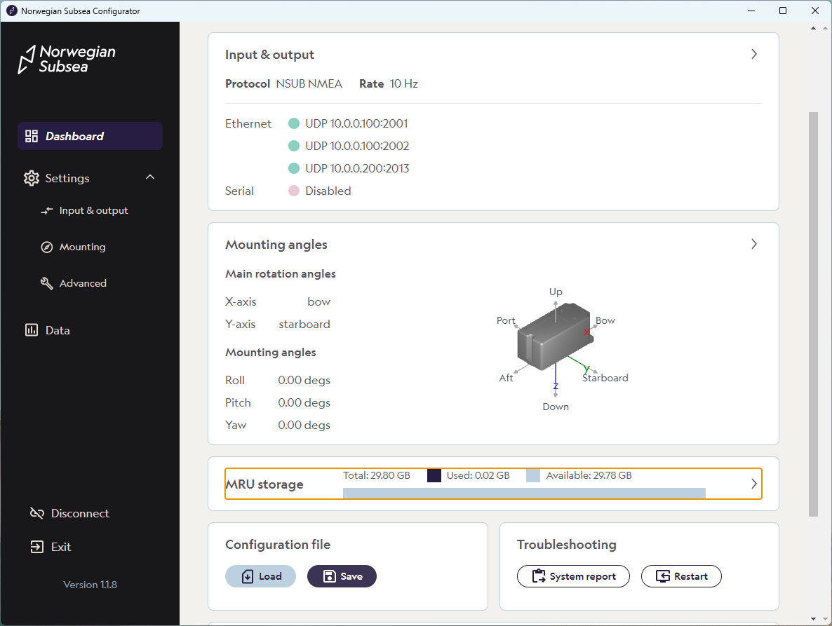
Task: Click the vertical scrollbar thumb
Action: click(x=813, y=314)
